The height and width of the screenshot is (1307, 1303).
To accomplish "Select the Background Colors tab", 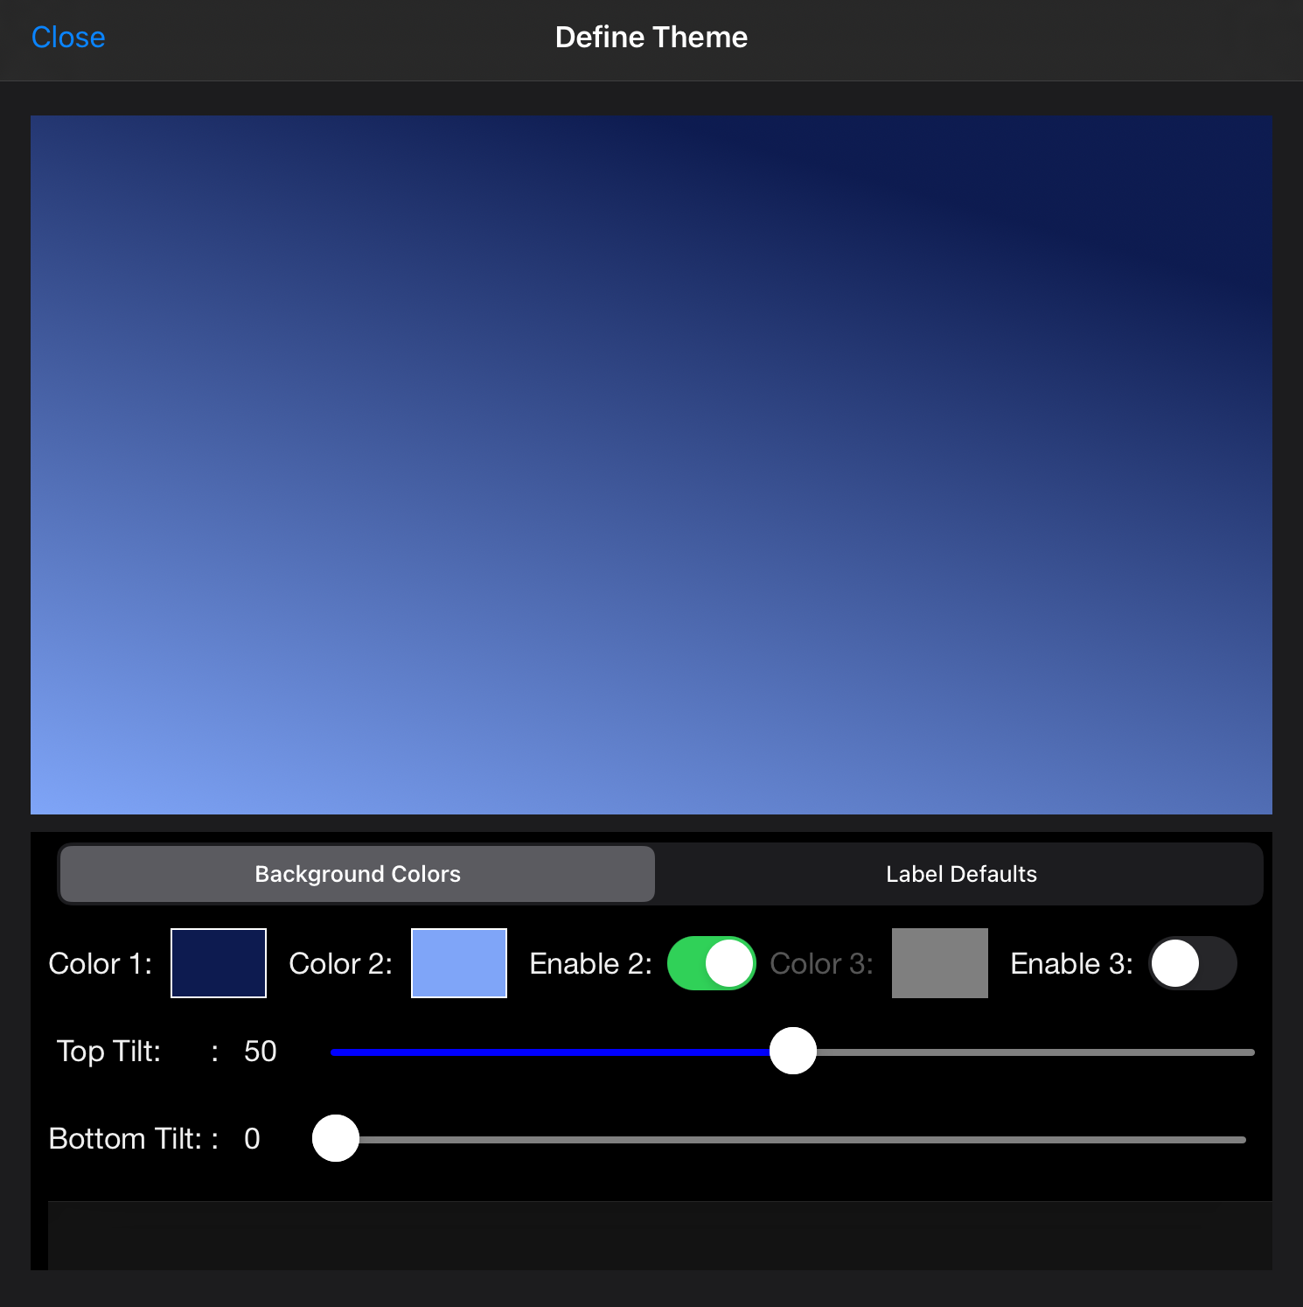I will [x=356, y=873].
